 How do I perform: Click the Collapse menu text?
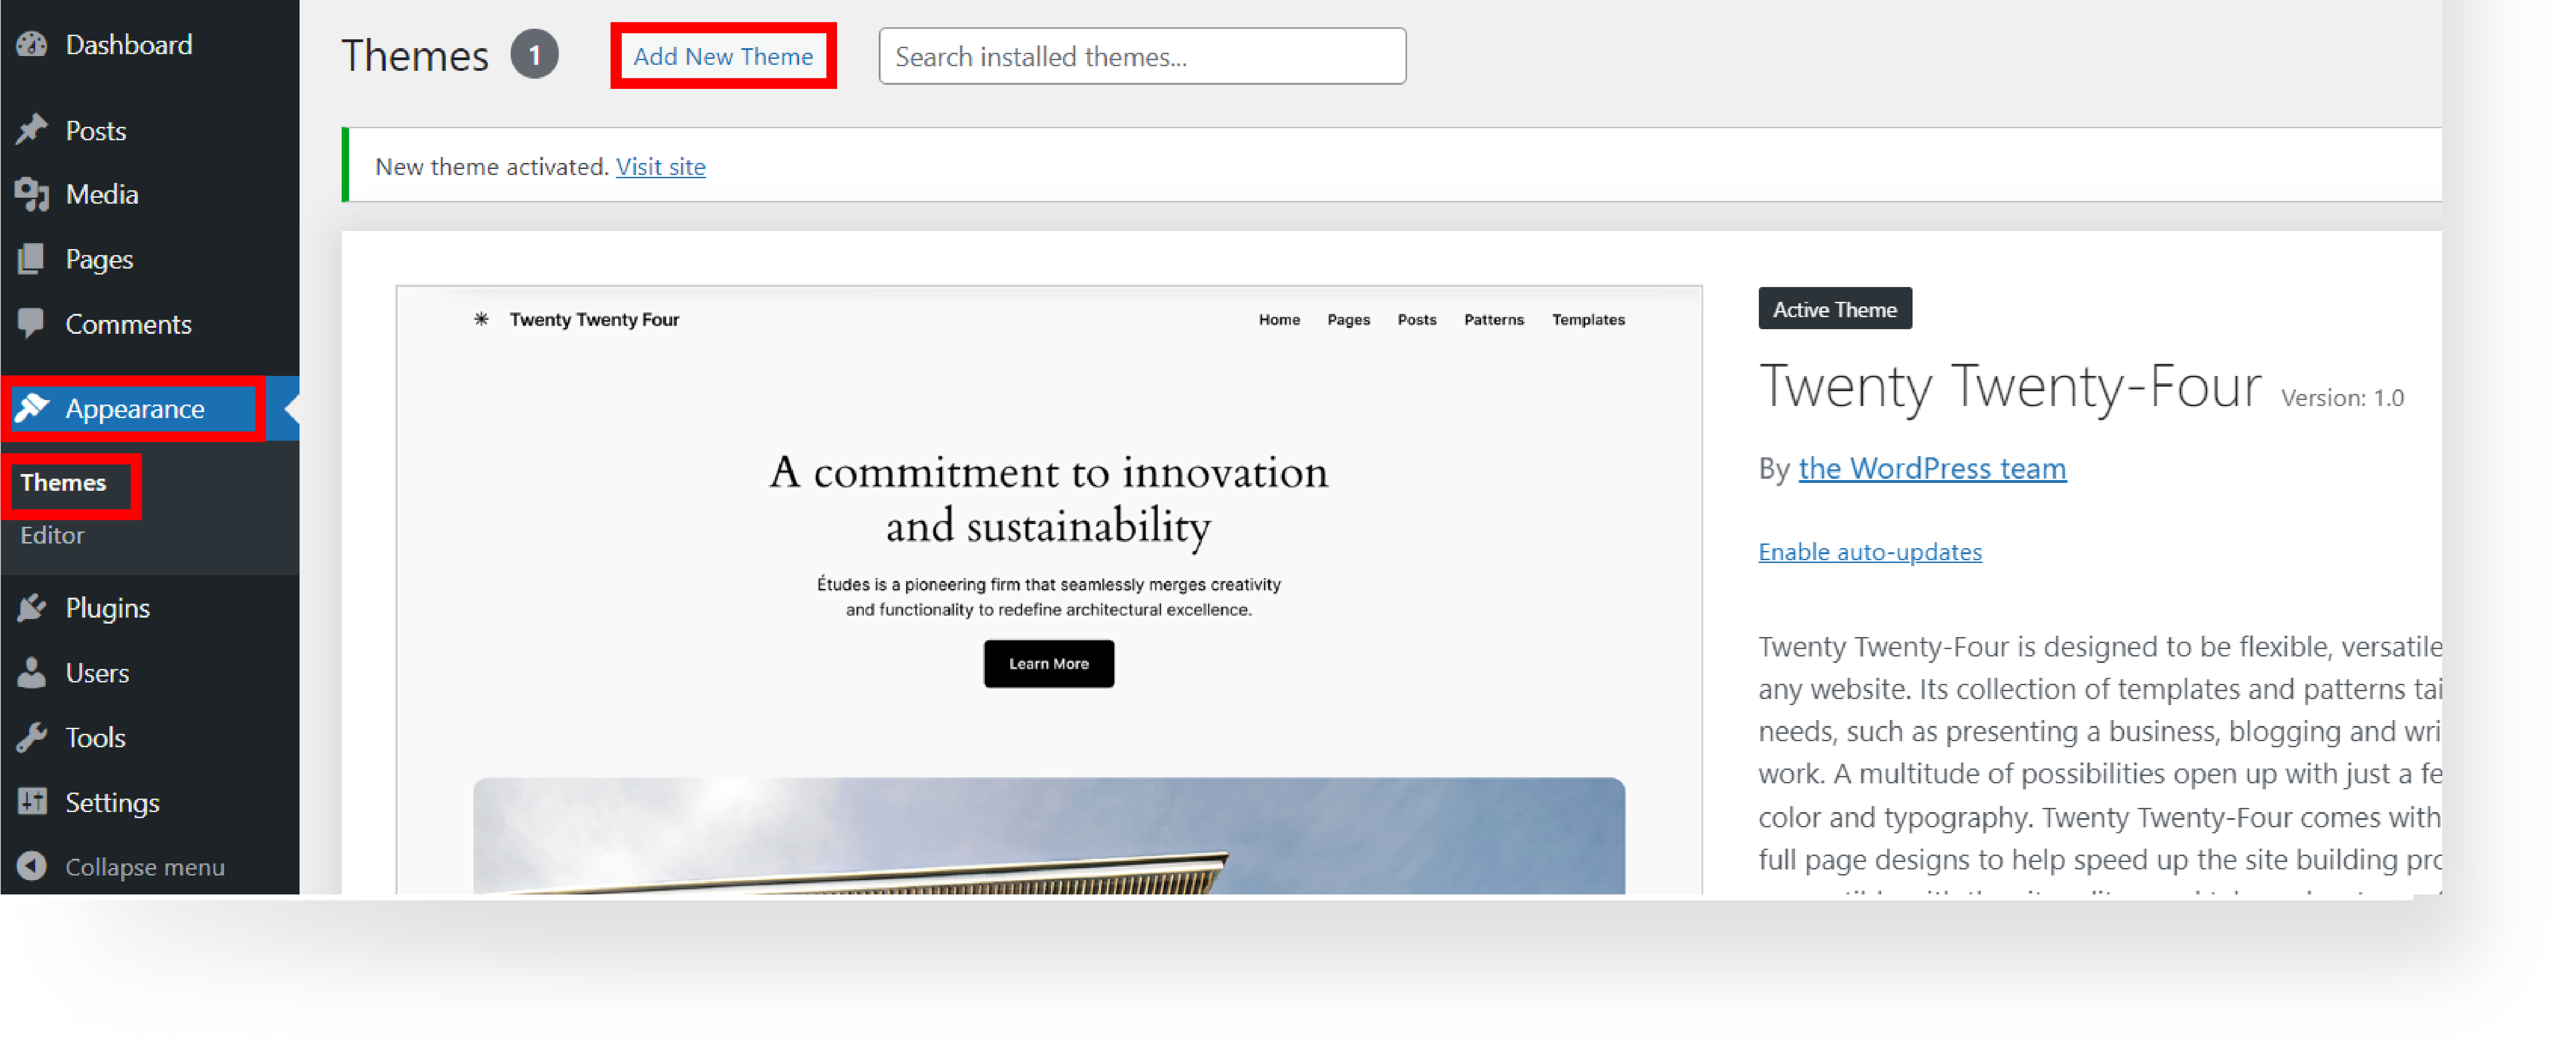[x=145, y=867]
